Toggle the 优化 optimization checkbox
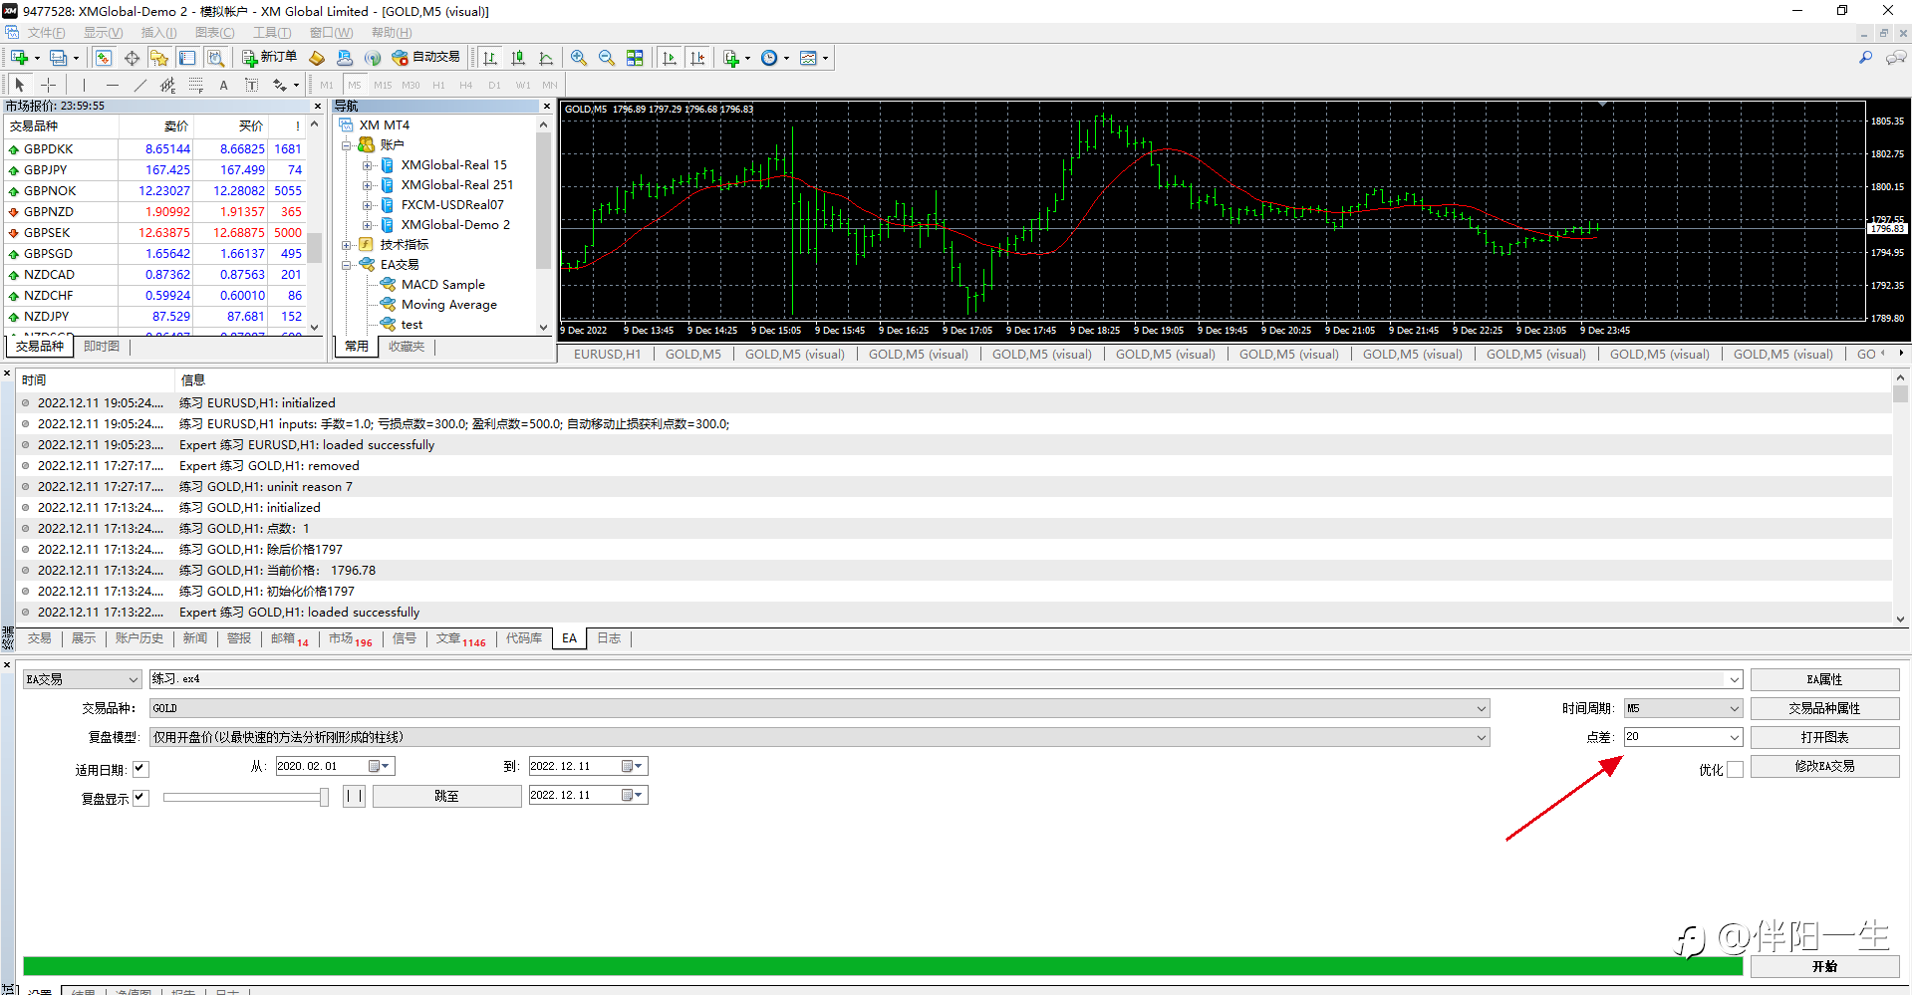The height and width of the screenshot is (995, 1912). (x=1735, y=769)
